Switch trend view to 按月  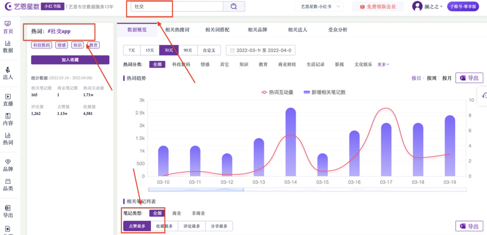(446, 78)
